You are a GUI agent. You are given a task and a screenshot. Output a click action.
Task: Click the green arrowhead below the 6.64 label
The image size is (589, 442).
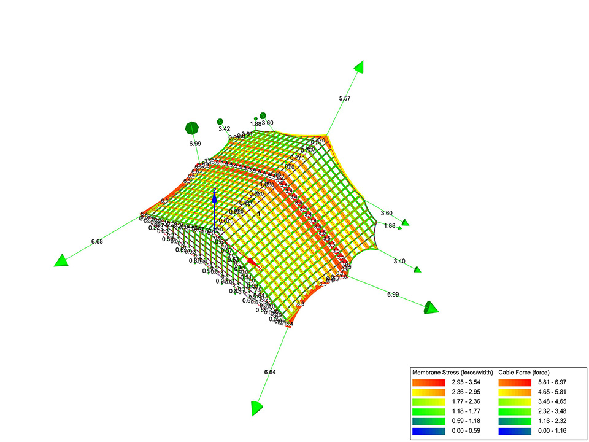click(x=257, y=408)
